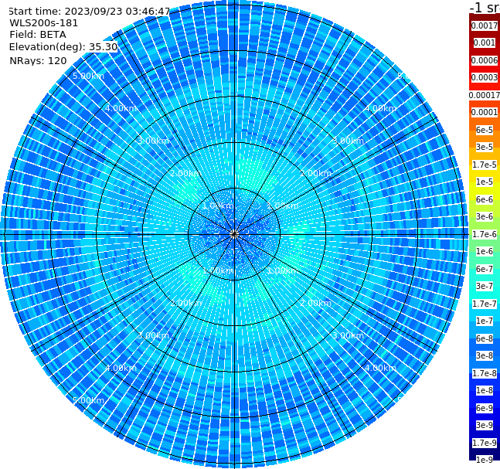Select the 3.00km range label in the southeast quadrant
500x469 pixels.
pos(349,335)
